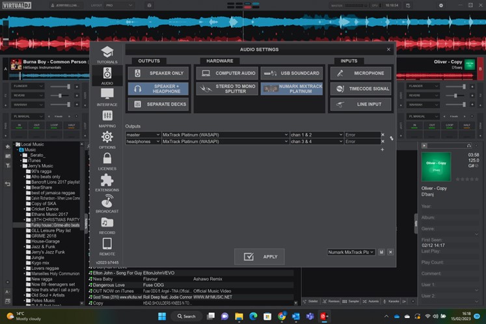Open the chan 1 & 2 dropdown

click(317, 135)
